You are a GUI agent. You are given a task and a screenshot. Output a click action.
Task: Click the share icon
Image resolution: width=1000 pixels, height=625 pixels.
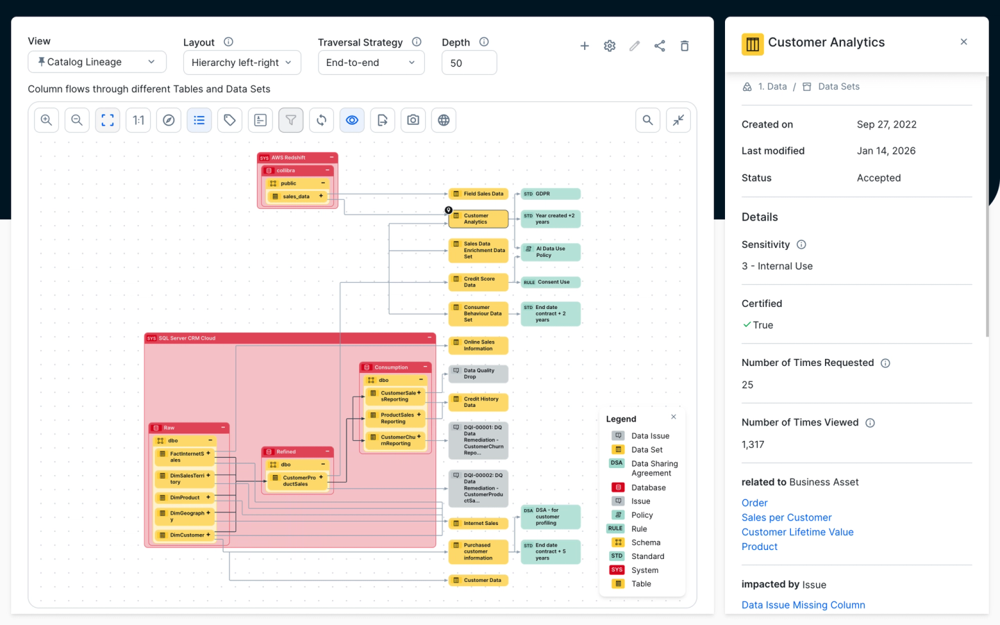(660, 46)
